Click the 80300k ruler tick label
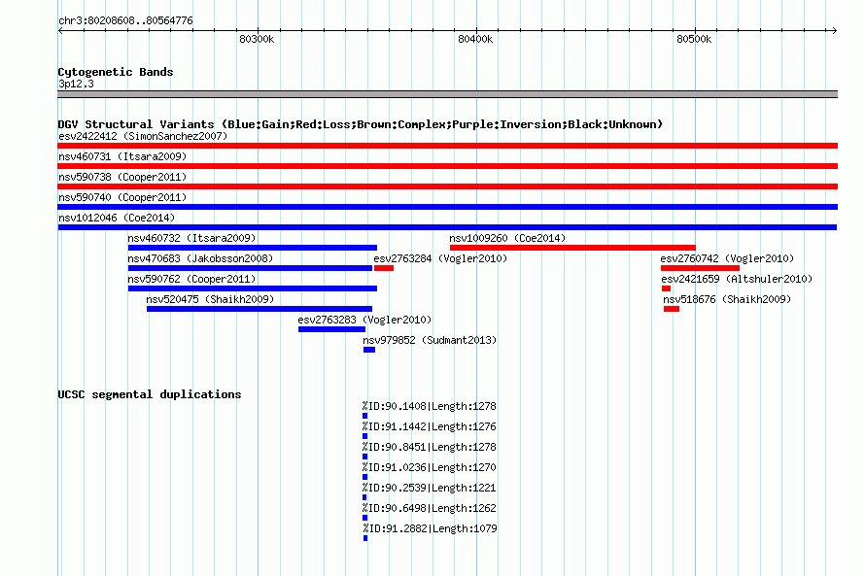 pos(257,39)
